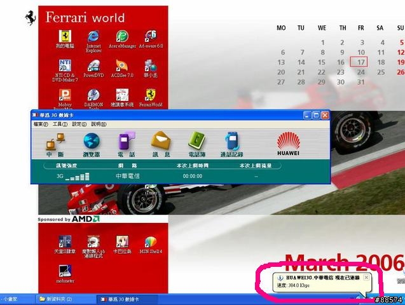Close the 華為 3G 數據卡 window

pyautogui.click(x=325, y=115)
